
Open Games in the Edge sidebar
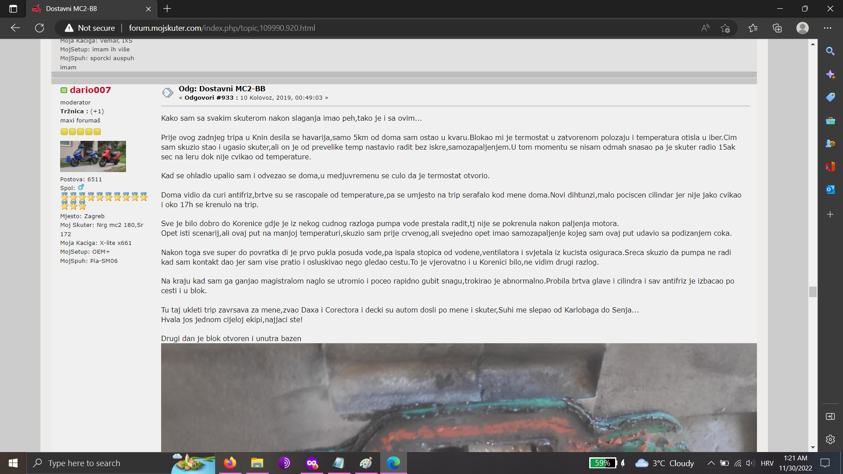(x=830, y=144)
